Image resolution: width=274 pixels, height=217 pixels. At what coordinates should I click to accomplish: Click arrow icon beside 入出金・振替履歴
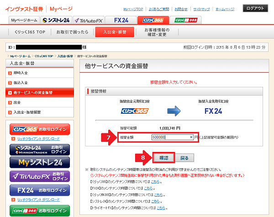[x=10, y=112]
